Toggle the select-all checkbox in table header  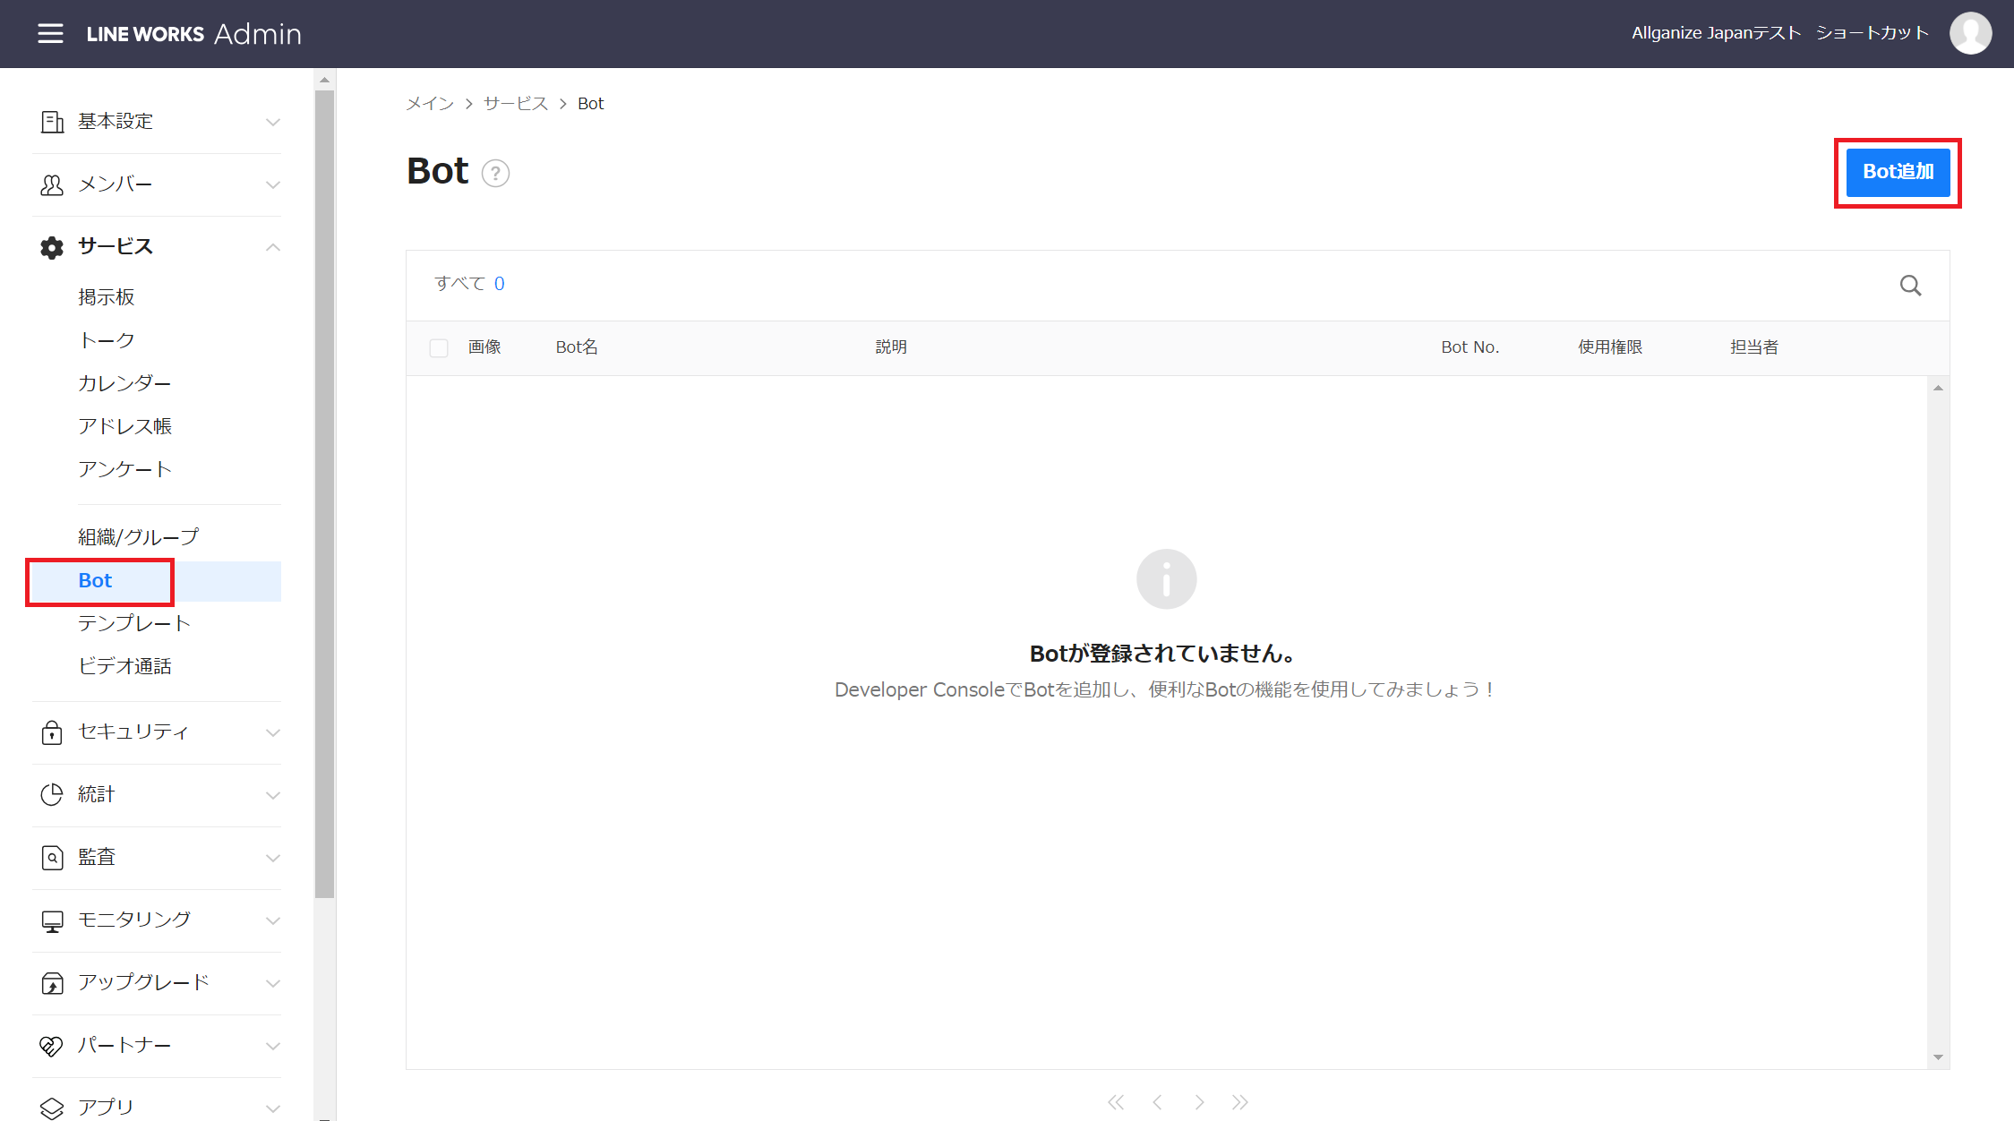coord(439,348)
